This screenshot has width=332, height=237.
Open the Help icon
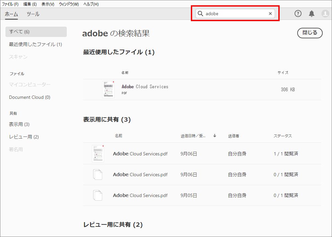pos(298,14)
